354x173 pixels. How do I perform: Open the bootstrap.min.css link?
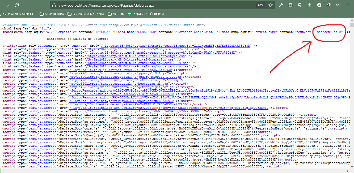click(x=137, y=66)
